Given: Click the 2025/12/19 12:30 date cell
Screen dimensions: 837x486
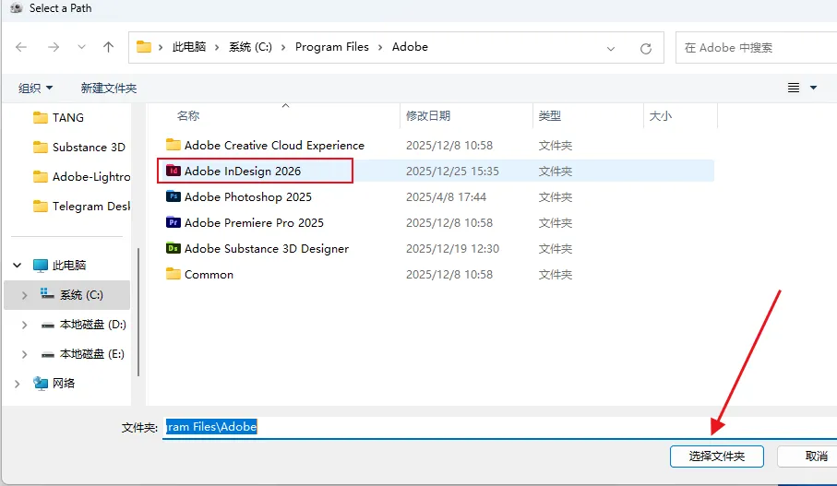Looking at the screenshot, I should click(452, 249).
